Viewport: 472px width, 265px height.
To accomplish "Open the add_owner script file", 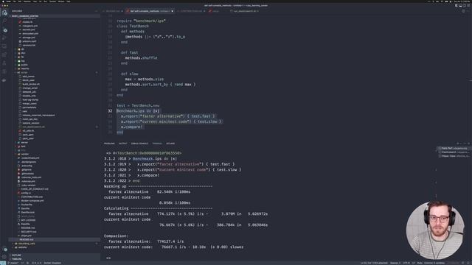I will [x=28, y=77].
